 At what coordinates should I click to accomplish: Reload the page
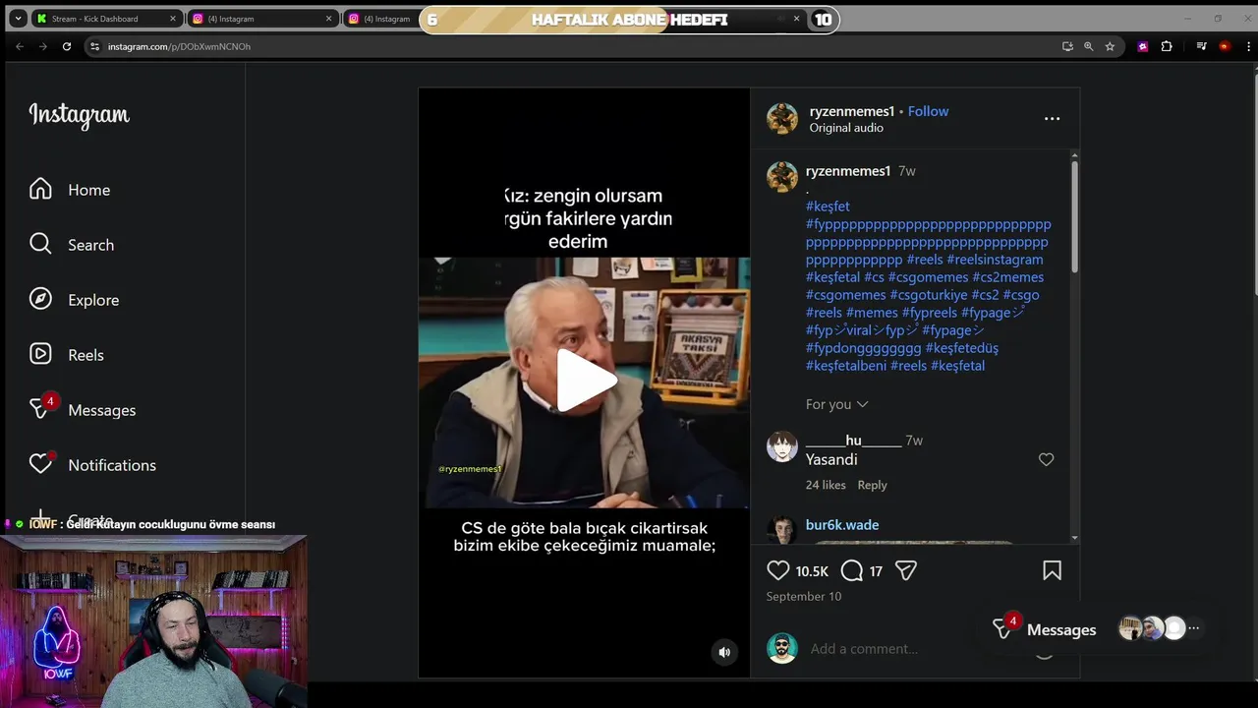(67, 46)
